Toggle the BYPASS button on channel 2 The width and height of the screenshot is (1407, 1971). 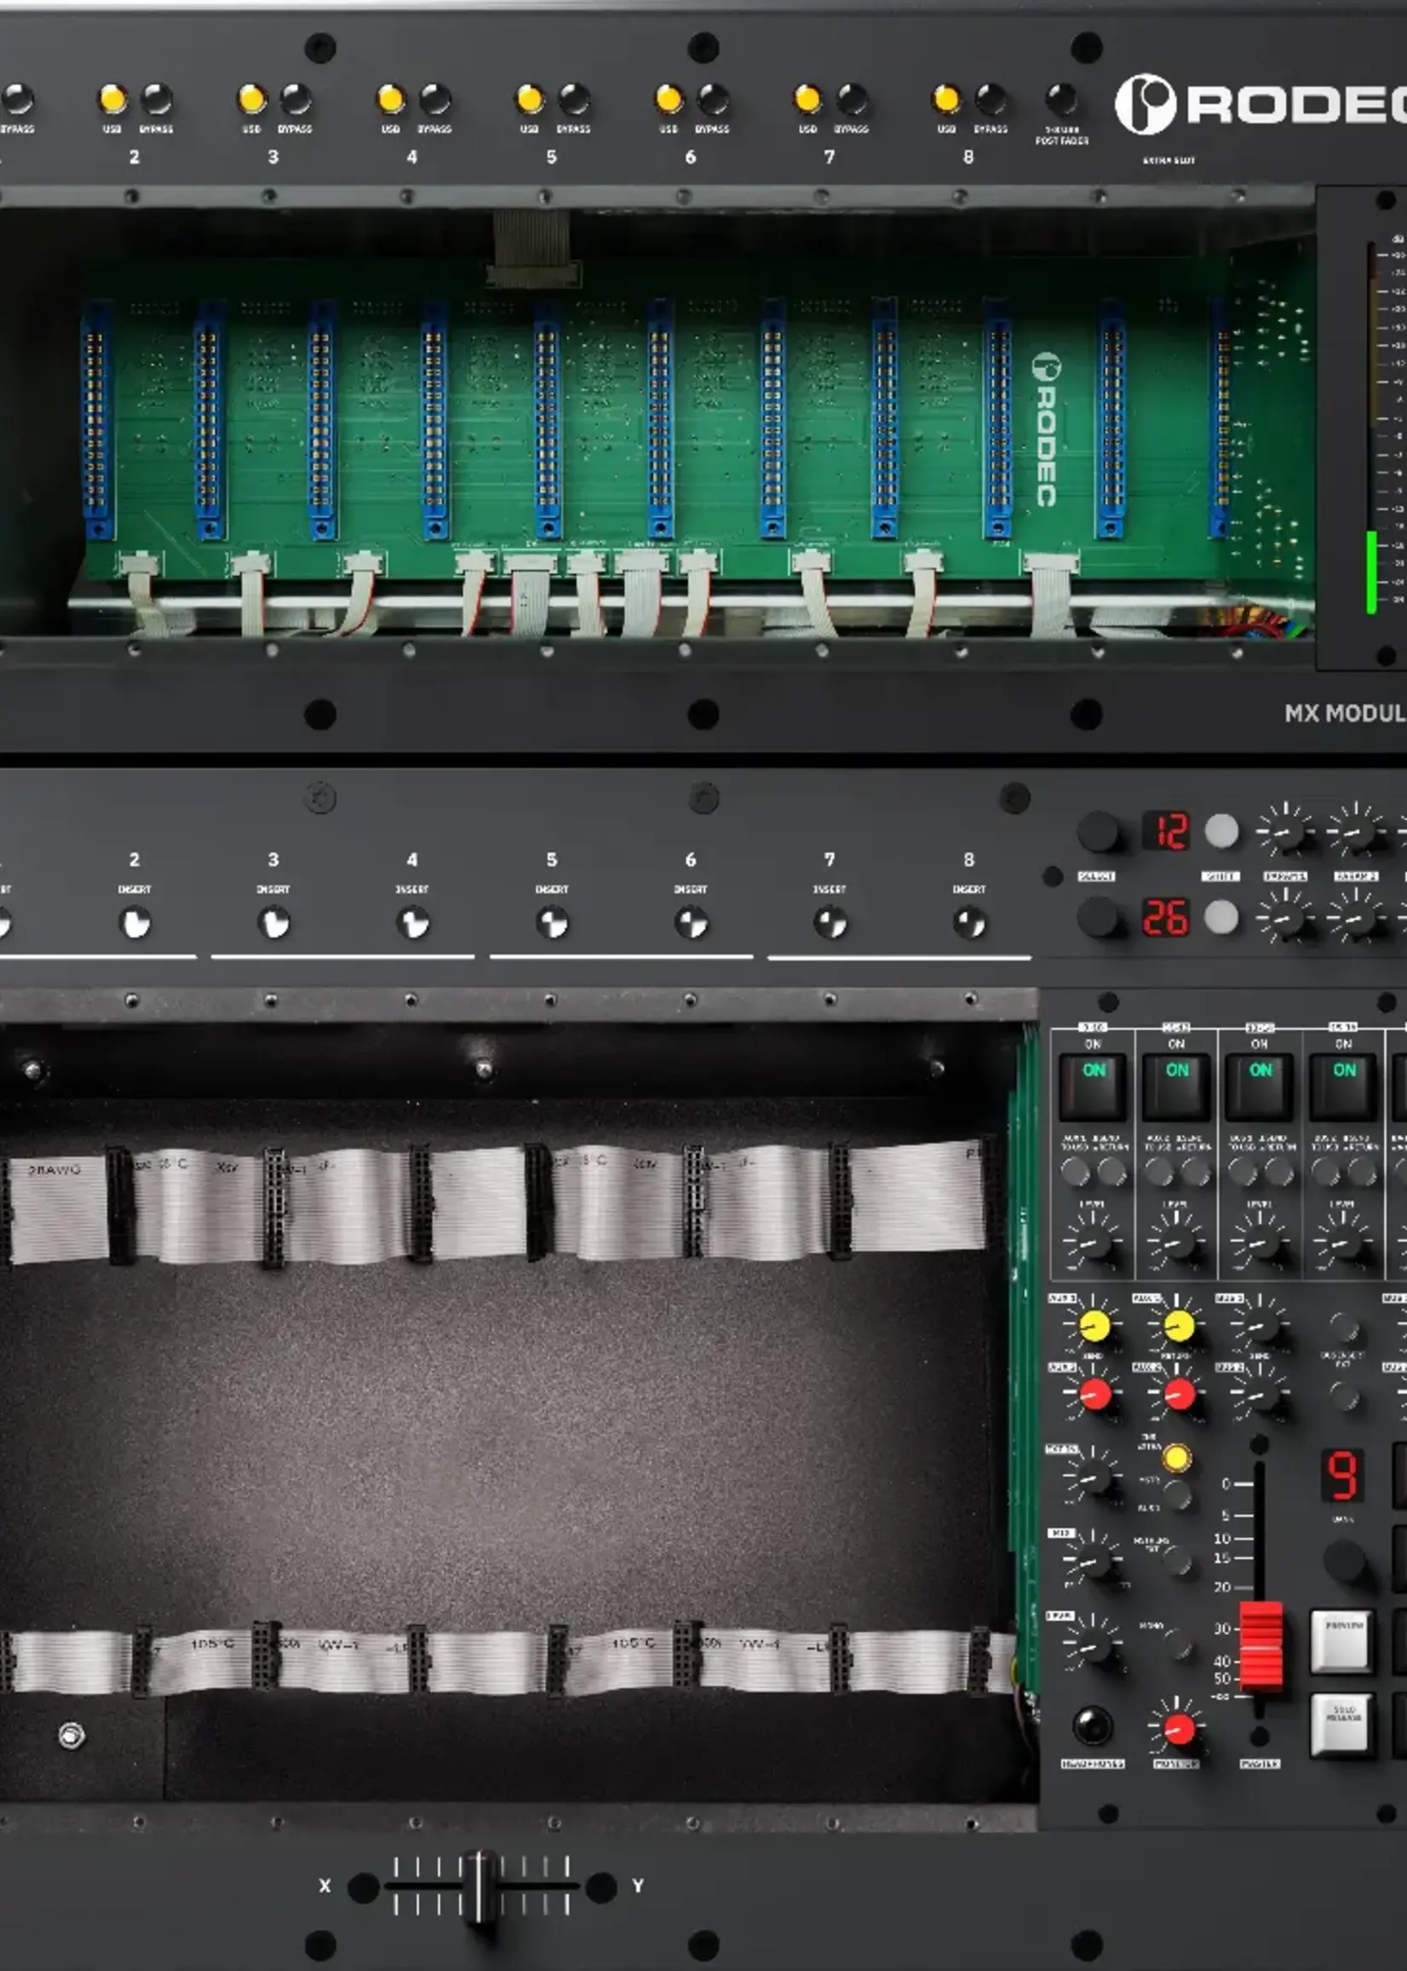tap(157, 99)
